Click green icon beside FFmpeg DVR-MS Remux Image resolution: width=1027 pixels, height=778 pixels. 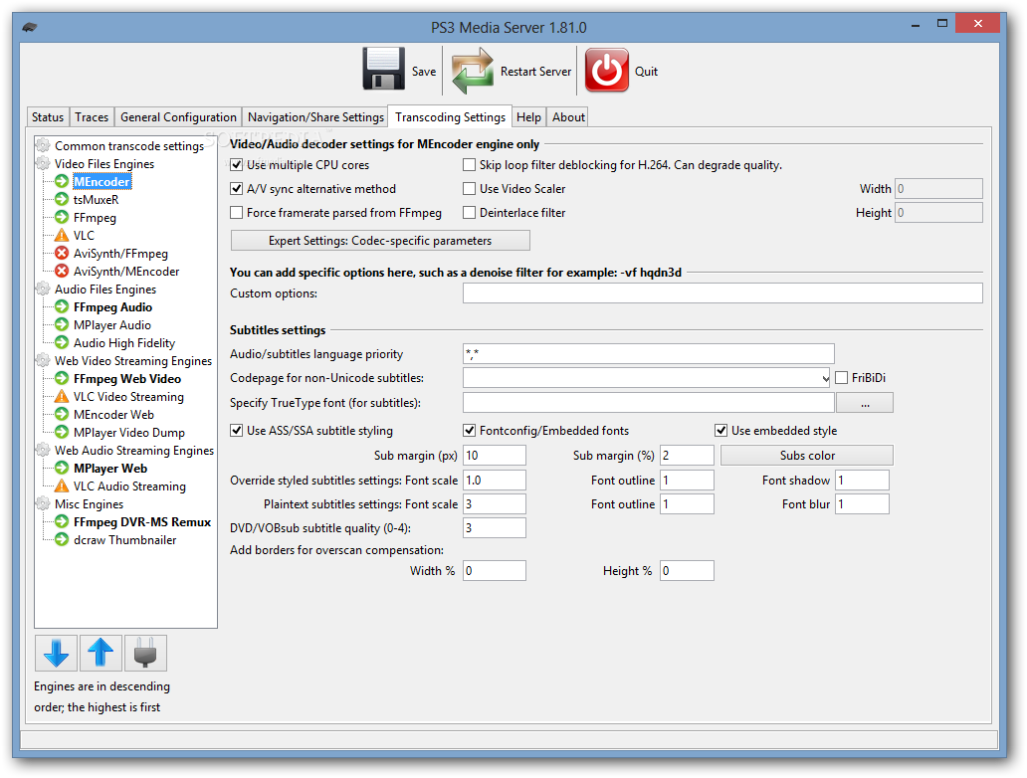click(62, 522)
